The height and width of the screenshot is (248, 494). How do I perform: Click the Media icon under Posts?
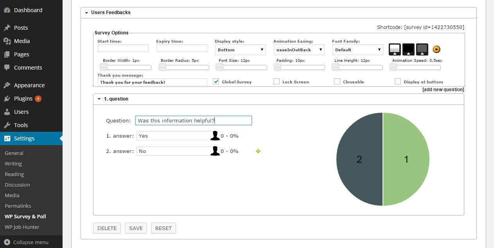7,41
